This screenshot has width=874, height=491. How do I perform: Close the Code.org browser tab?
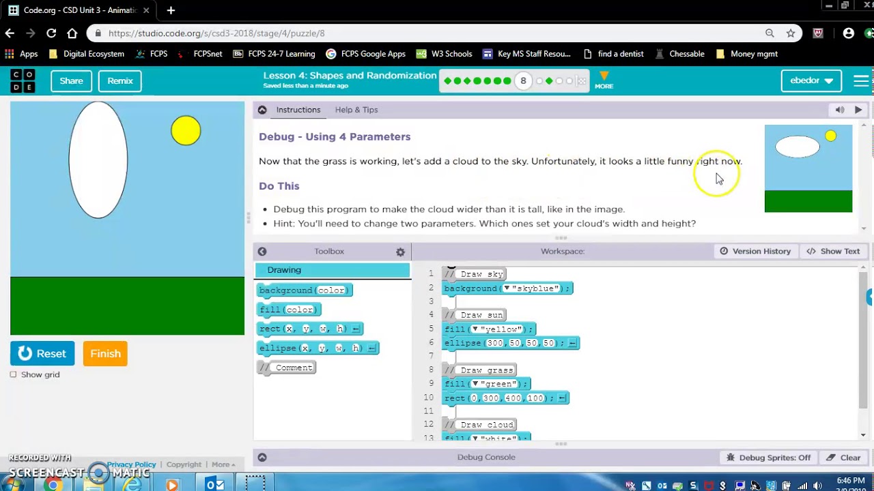(146, 10)
